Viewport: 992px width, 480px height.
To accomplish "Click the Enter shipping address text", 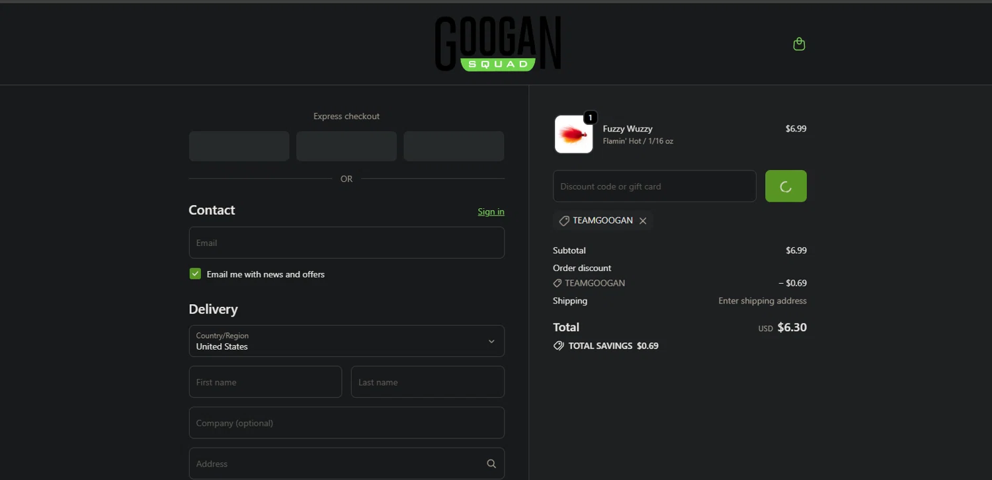I will coord(763,301).
